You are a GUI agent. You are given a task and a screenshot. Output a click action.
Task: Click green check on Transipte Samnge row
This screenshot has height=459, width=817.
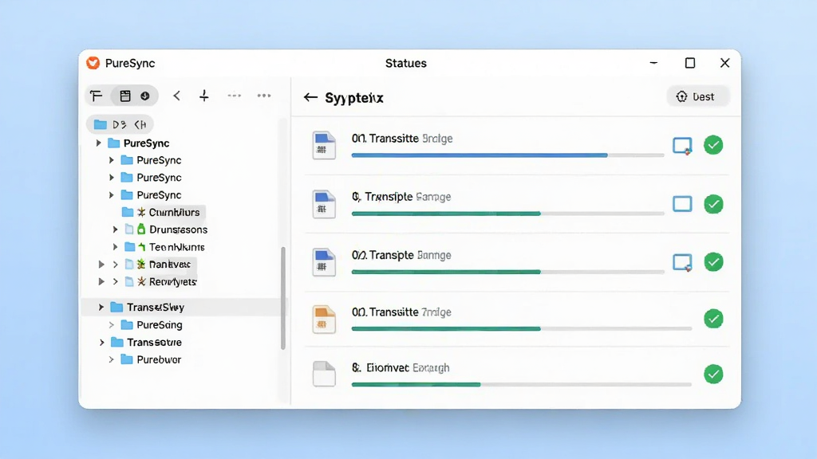(x=713, y=204)
